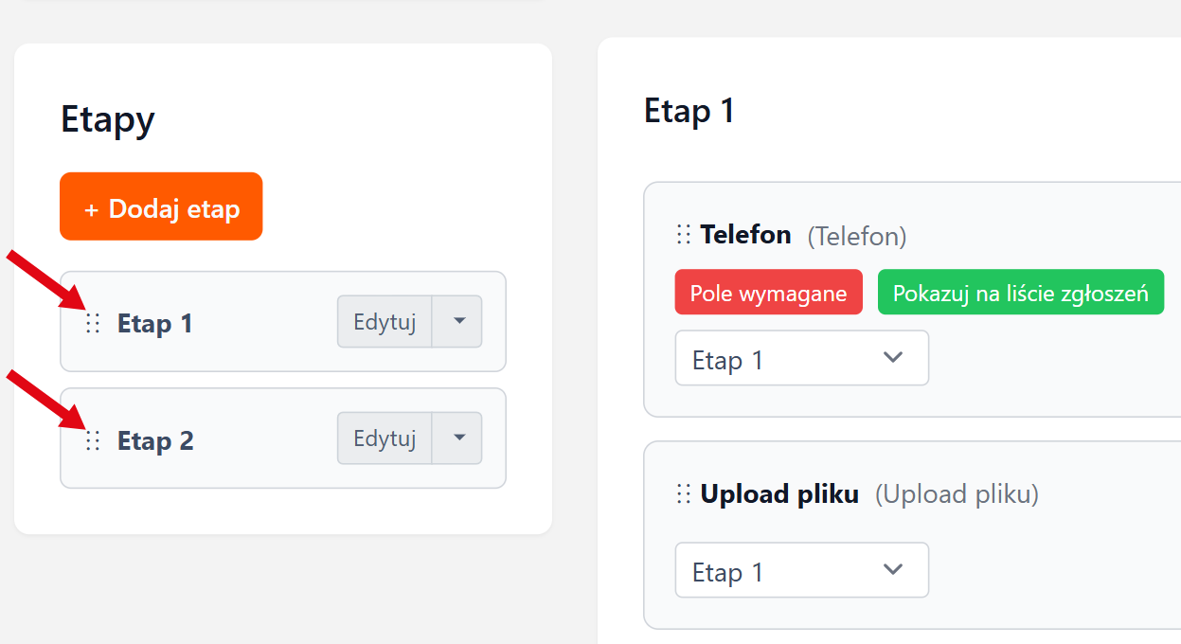Expand the stage dropdown in the Upload pliku card
Viewport: 1181px width, 644px height.
click(x=801, y=571)
